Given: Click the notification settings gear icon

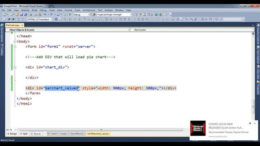Looking at the screenshot, I should [250, 123].
